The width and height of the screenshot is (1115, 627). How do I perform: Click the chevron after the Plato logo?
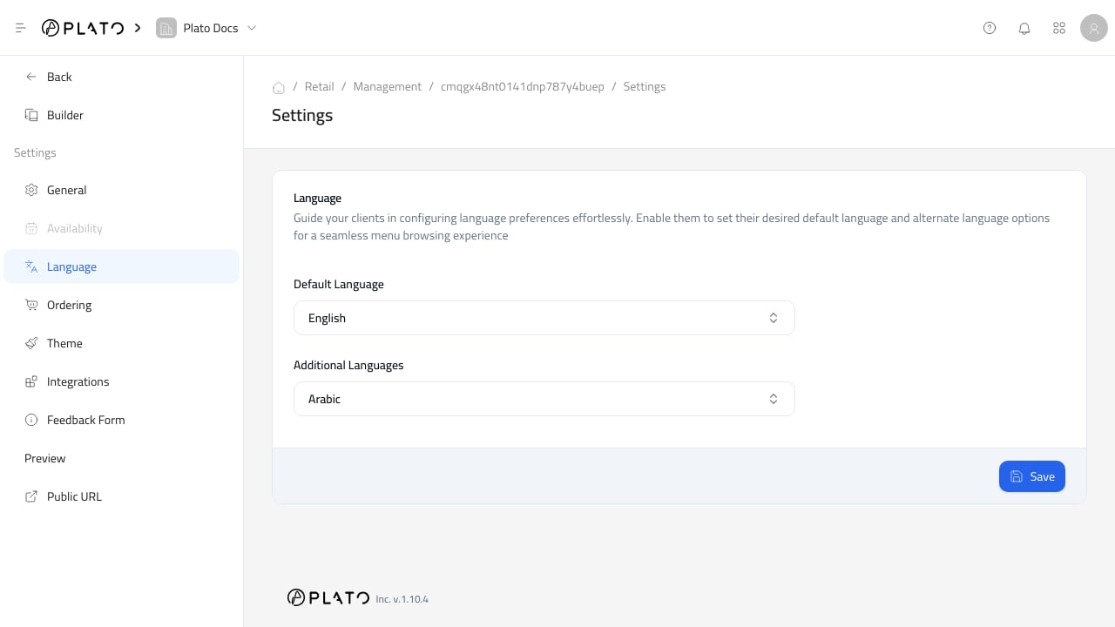[138, 28]
